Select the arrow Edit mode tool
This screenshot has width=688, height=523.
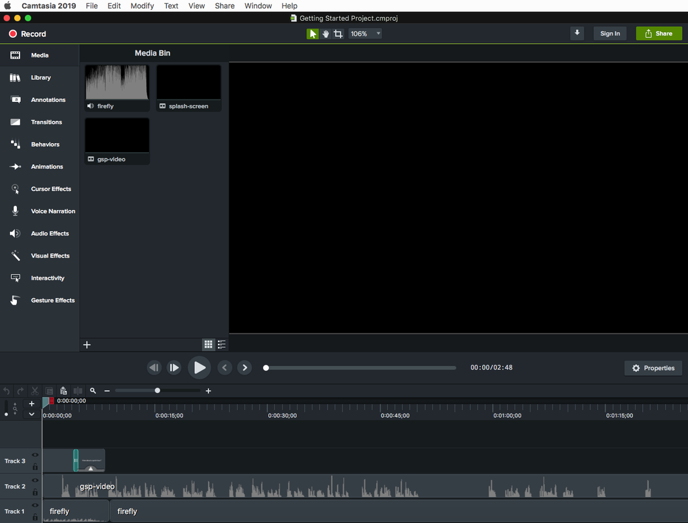coord(313,34)
